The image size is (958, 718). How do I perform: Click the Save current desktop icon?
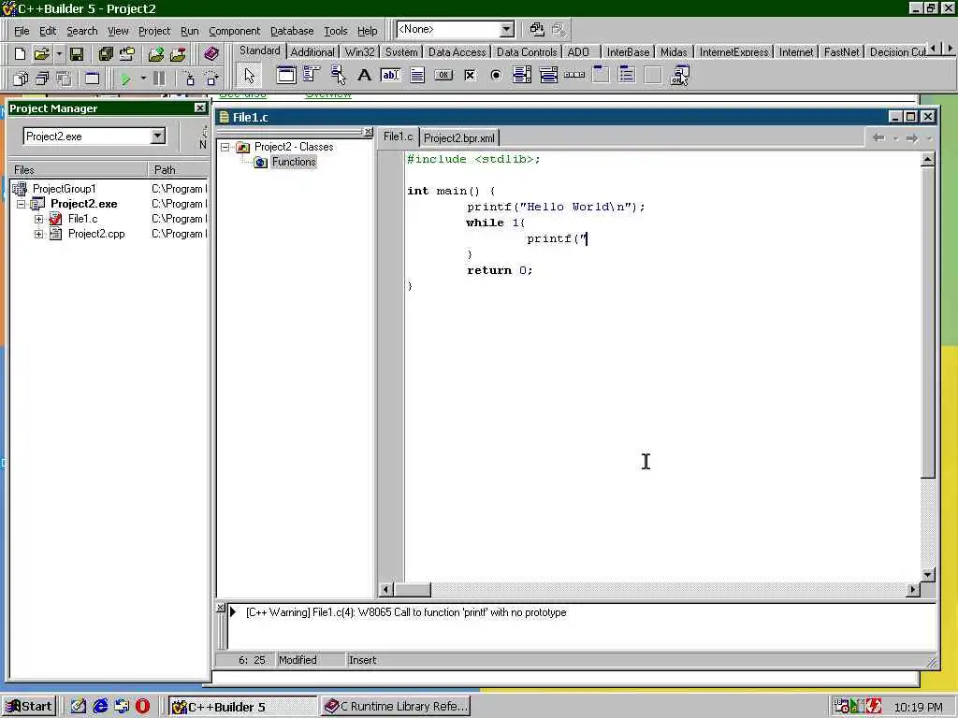click(x=536, y=29)
